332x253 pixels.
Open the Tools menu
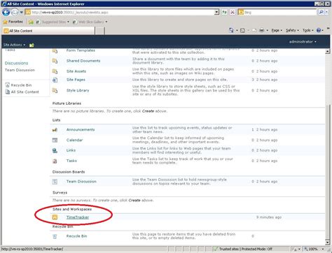click(308, 30)
